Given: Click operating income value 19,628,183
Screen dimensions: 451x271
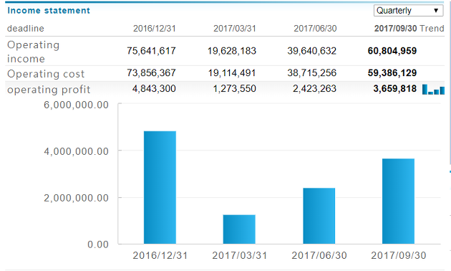Looking at the screenshot, I should point(232,51).
